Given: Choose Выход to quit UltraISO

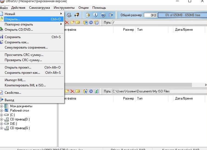Looking at the screenshot, I should pyautogui.click(x=32, y=100).
